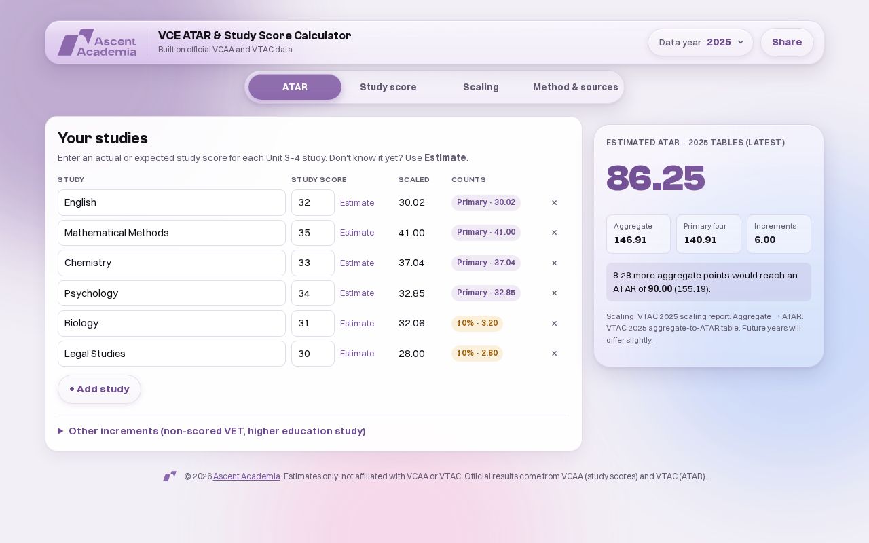
Task: Open the Data year 2025 dropdown
Action: click(701, 42)
